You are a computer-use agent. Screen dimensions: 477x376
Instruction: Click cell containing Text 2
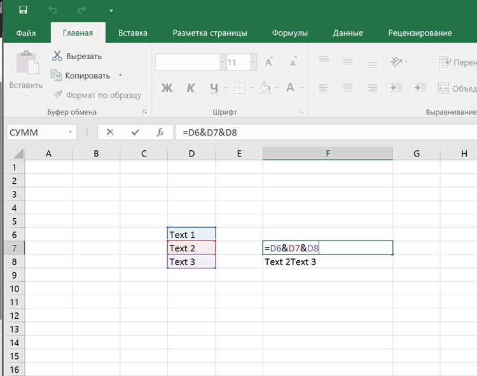click(191, 248)
